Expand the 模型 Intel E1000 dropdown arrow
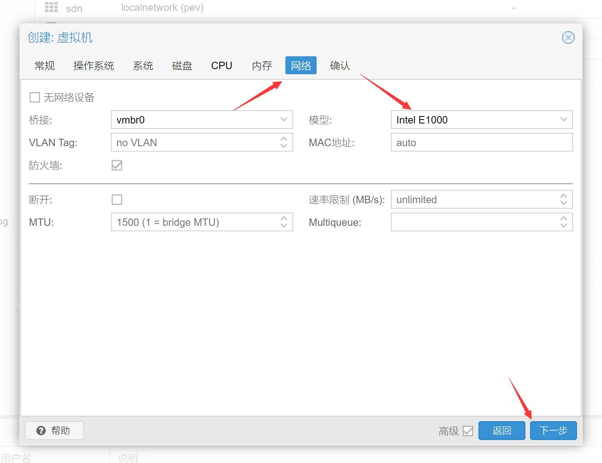 pyautogui.click(x=564, y=120)
